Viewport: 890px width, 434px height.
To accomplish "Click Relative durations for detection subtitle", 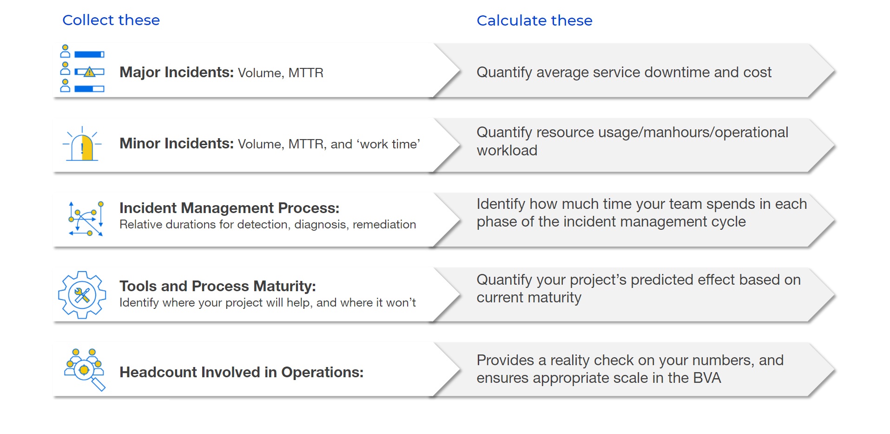I will pyautogui.click(x=268, y=225).
